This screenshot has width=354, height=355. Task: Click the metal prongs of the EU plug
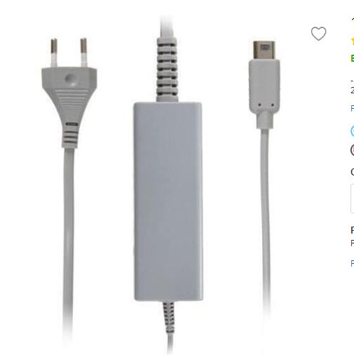click(x=69, y=53)
